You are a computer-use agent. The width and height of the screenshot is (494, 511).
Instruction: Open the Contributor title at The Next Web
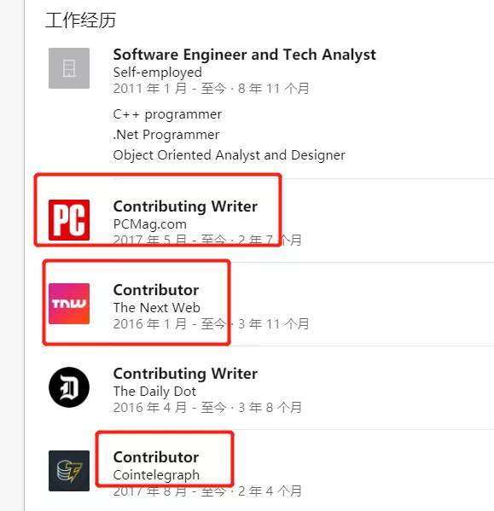(x=156, y=290)
